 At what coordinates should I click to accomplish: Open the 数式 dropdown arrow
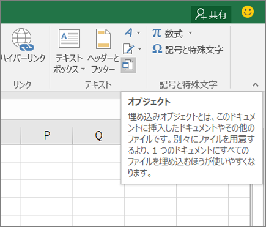point(190,32)
